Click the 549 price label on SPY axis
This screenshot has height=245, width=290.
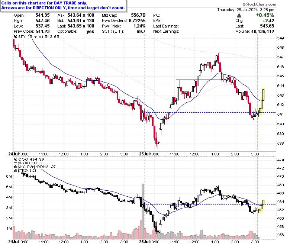(280, 38)
